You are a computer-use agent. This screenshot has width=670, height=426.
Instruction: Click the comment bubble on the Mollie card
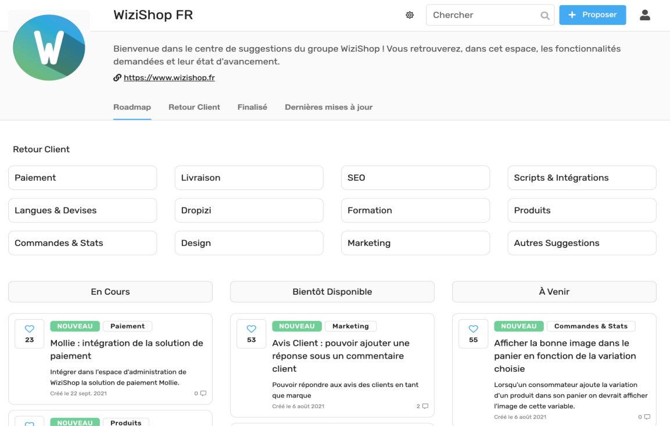(x=202, y=393)
